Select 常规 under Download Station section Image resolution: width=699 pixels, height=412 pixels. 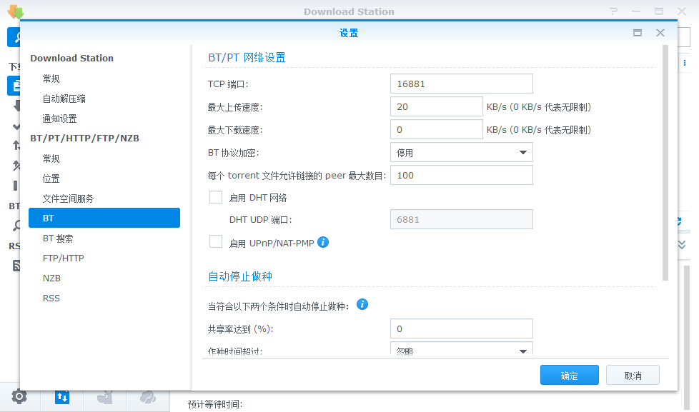click(51, 79)
